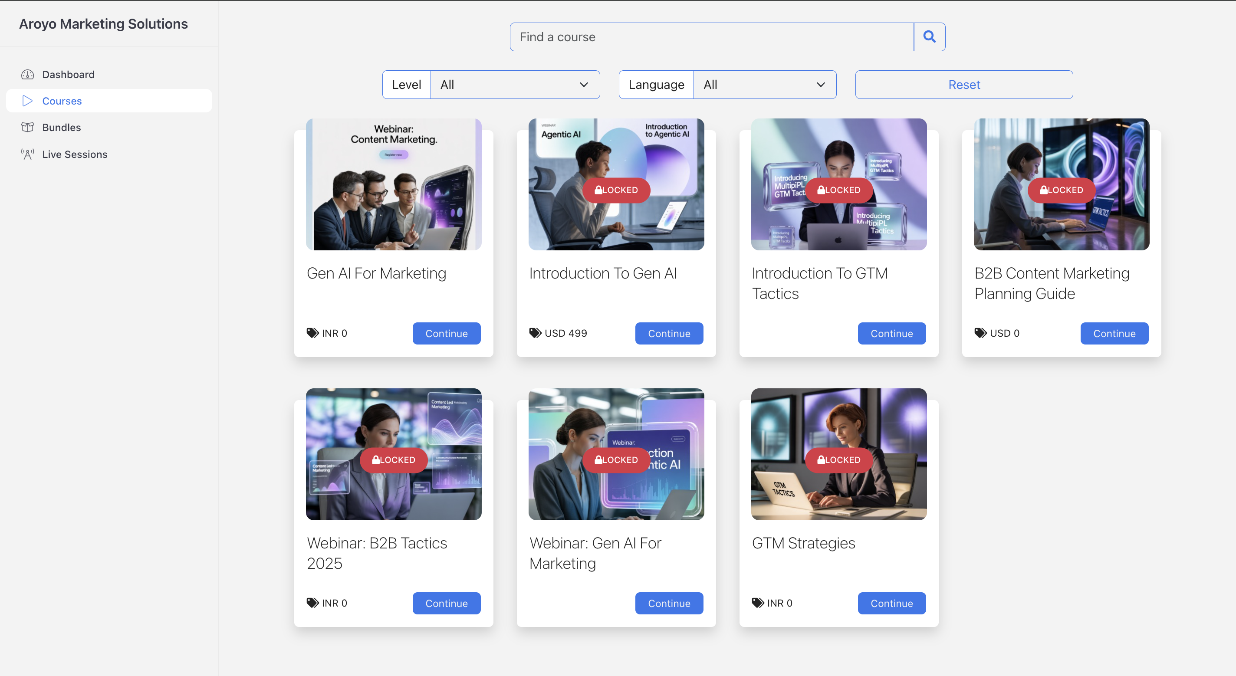Click the LOCKED badge on Webinar: B2B Tactics 2025
1236x676 pixels.
tap(394, 460)
